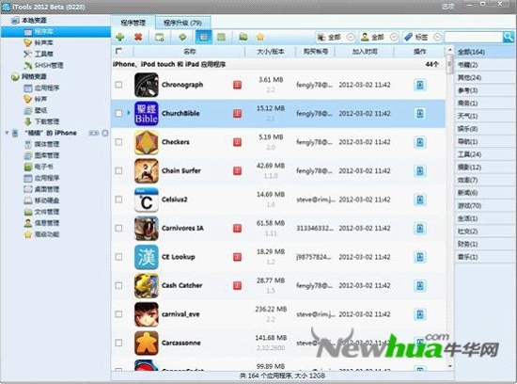Open the account 全部 filter dropdown
Screen dimensions: 517x384
(379, 38)
